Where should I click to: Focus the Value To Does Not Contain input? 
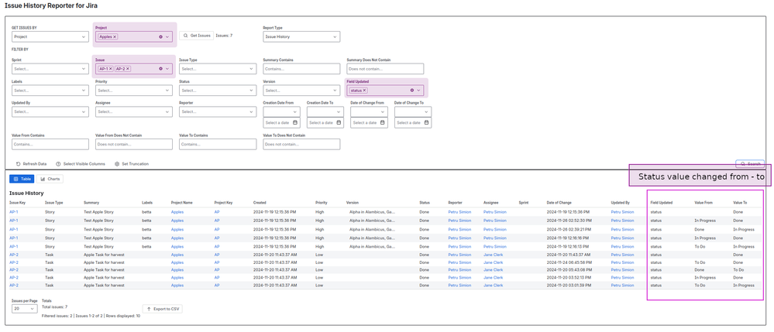point(301,144)
